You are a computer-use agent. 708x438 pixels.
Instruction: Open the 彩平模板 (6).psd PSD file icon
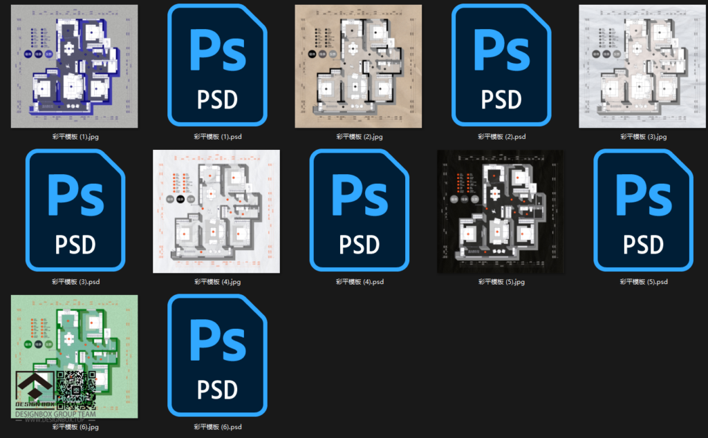pyautogui.click(x=217, y=356)
